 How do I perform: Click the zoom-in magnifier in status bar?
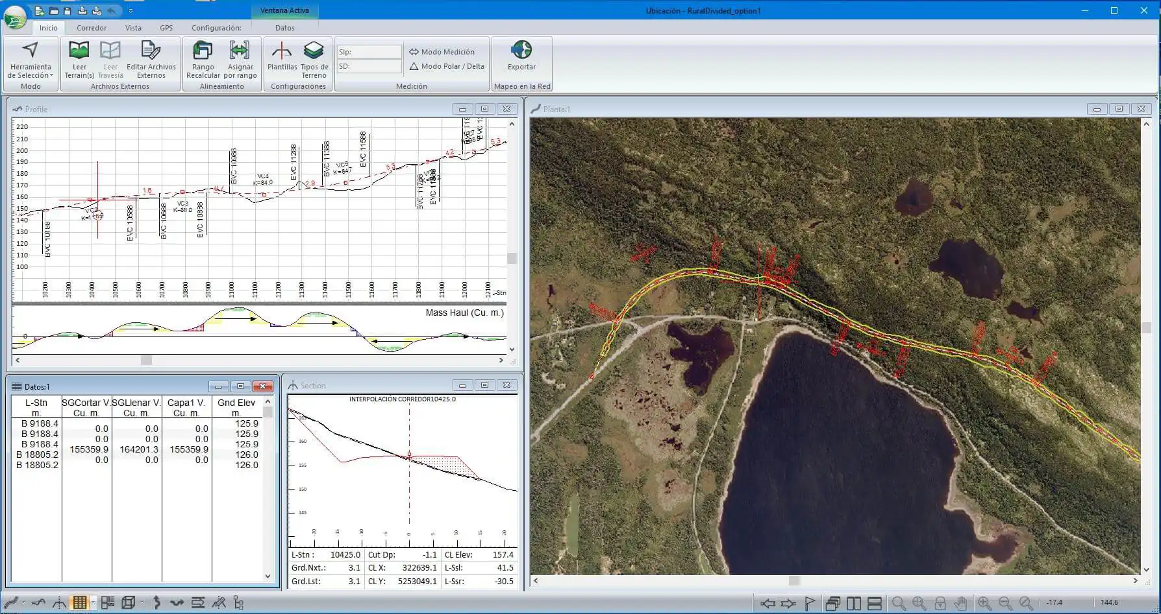pos(984,603)
